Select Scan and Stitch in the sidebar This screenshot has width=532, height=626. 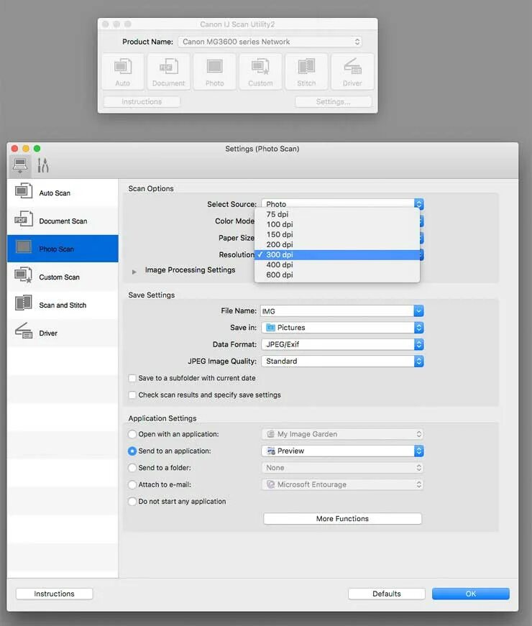[63, 305]
